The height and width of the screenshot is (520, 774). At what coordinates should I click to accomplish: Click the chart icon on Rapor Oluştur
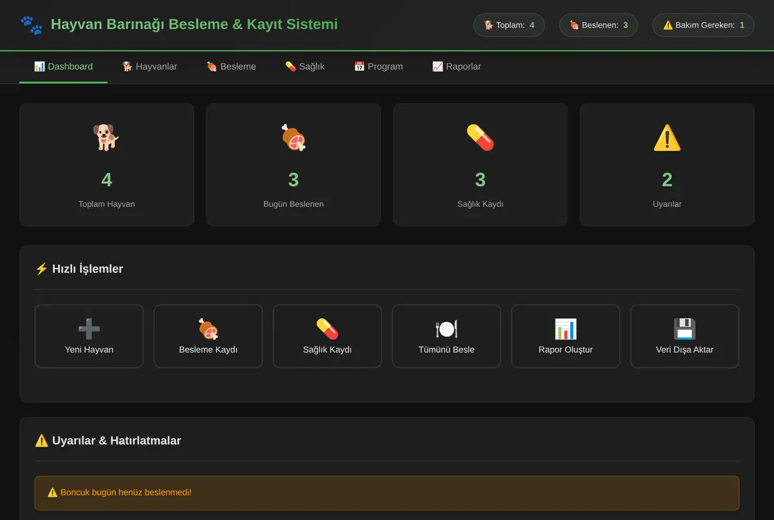click(x=566, y=329)
